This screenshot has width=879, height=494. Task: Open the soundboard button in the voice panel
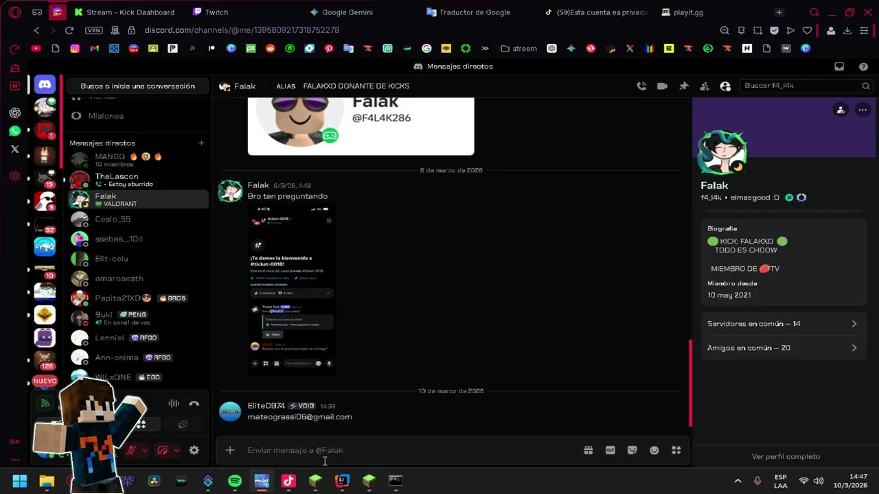pos(183,425)
